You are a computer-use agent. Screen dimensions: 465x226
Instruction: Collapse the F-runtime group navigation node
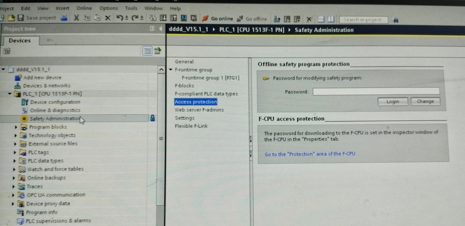171,70
